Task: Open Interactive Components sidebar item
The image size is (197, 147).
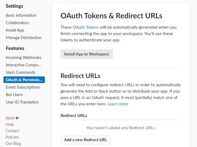Action: click(23, 65)
